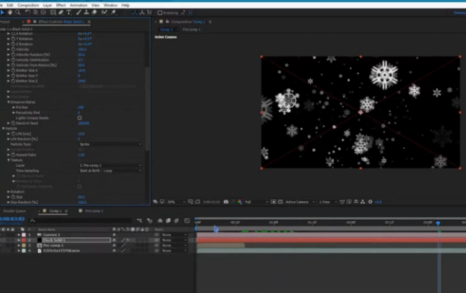Select the Black Solid 1 layer in timeline
466x293 pixels.
point(55,240)
